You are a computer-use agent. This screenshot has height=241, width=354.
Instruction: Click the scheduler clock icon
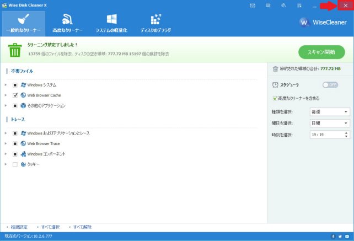(275, 85)
